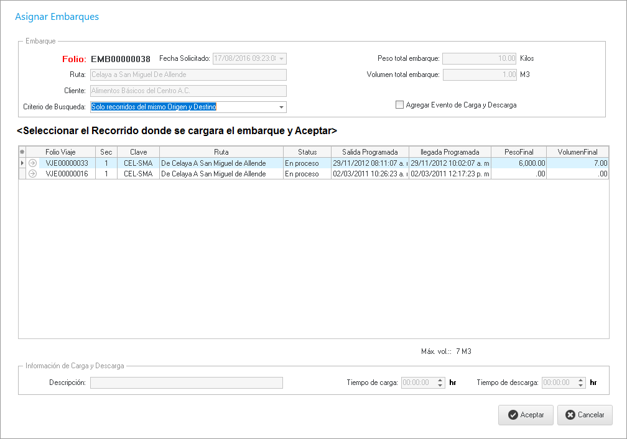Screen dimensions: 627x439
Task: Click the Descripción text field
Action: pyautogui.click(x=186, y=382)
